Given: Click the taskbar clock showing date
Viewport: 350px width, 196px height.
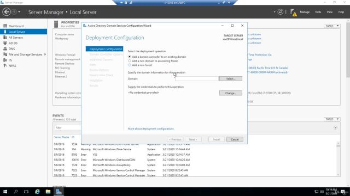Looking at the screenshot, I should (331, 192).
